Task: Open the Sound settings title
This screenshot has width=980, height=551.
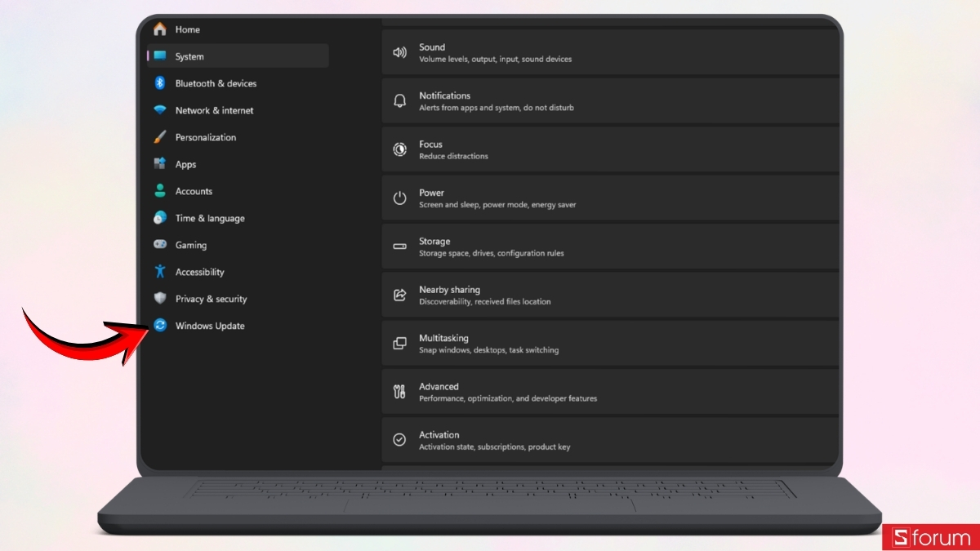Action: [432, 47]
